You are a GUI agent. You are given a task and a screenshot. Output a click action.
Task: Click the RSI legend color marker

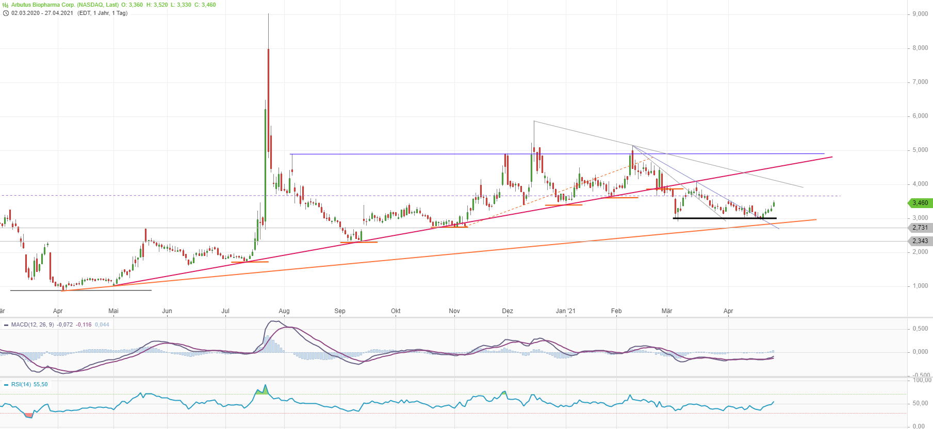tap(6, 385)
